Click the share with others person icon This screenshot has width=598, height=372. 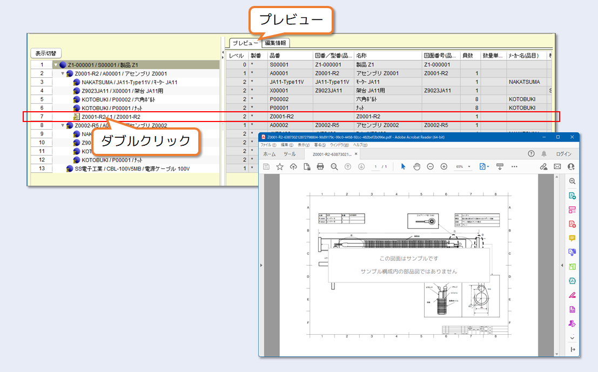pos(571,166)
